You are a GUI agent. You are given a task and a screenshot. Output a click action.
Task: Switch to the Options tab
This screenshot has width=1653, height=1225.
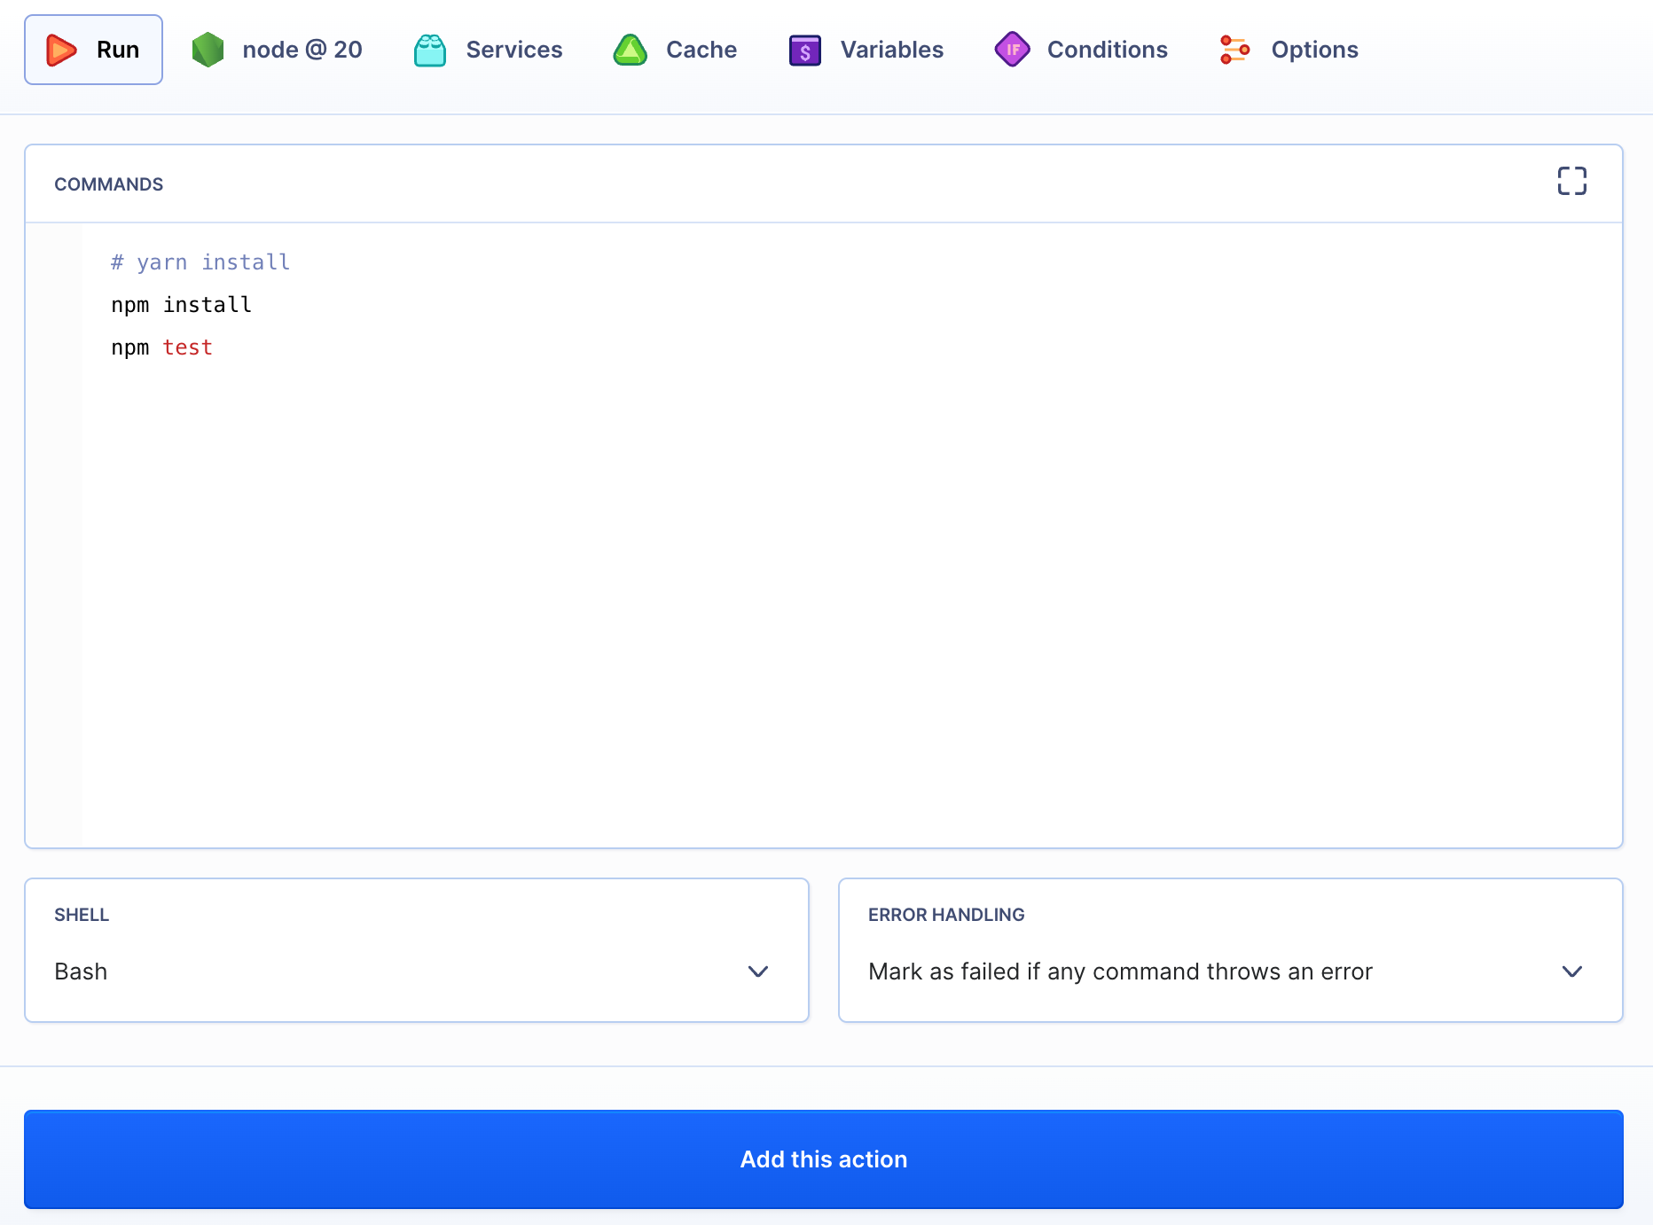click(1289, 50)
